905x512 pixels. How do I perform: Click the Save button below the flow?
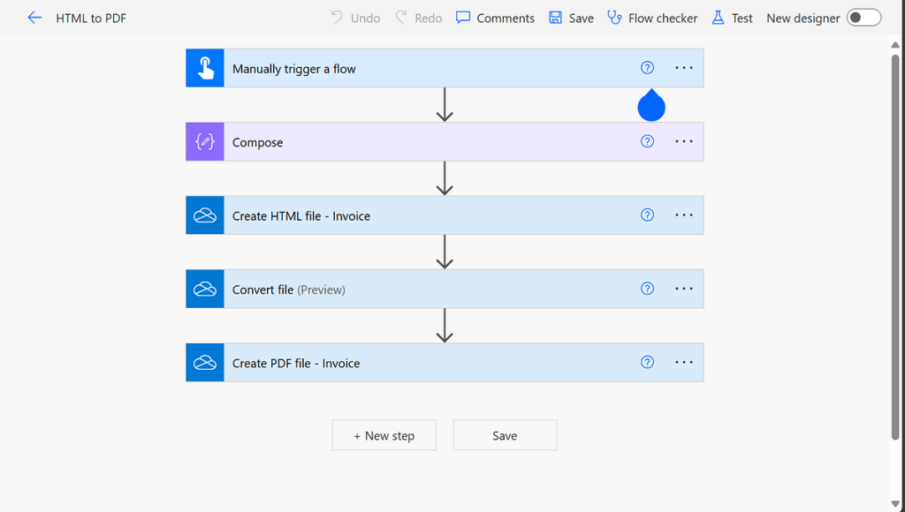click(x=505, y=435)
